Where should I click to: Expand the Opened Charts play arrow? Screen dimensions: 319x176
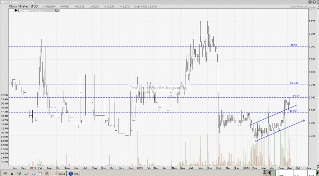(16, 10)
